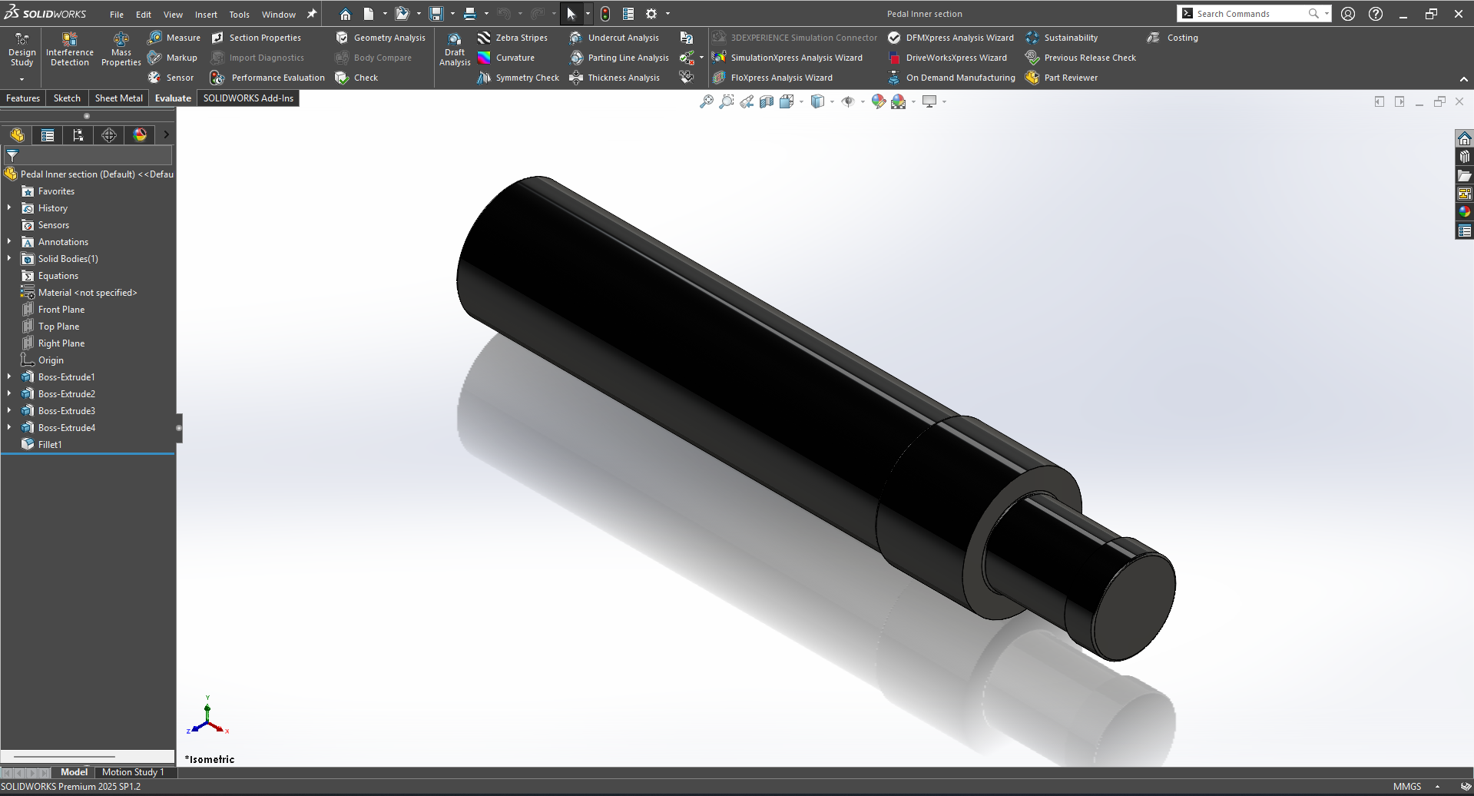Click the Zoom to Fit icon

tap(706, 101)
